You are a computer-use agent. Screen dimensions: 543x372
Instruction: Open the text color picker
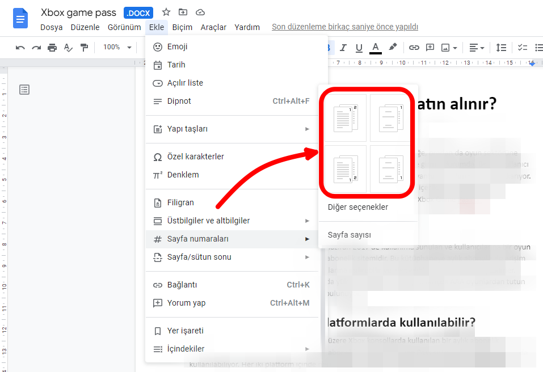(x=375, y=48)
